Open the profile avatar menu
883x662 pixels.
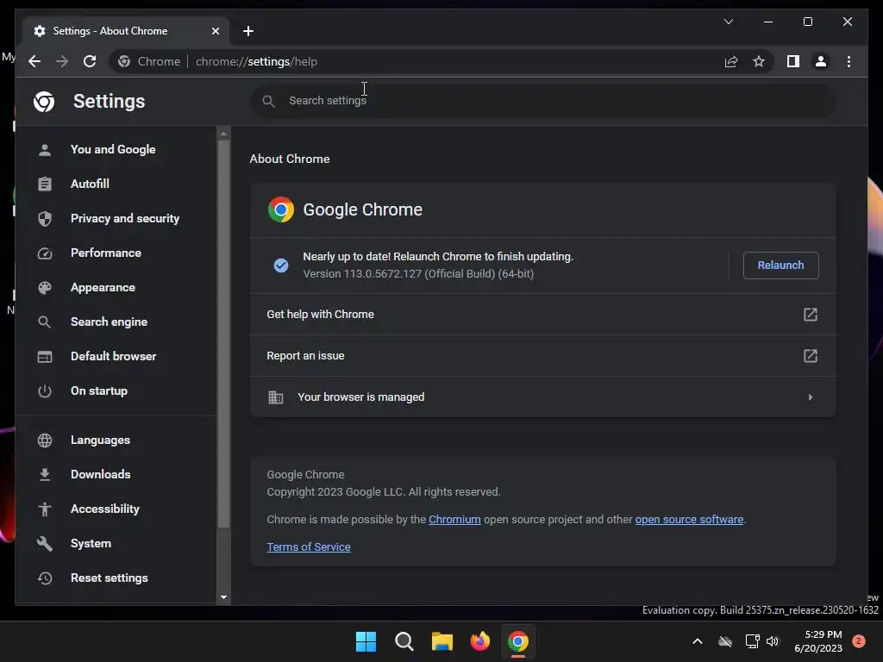coord(821,61)
